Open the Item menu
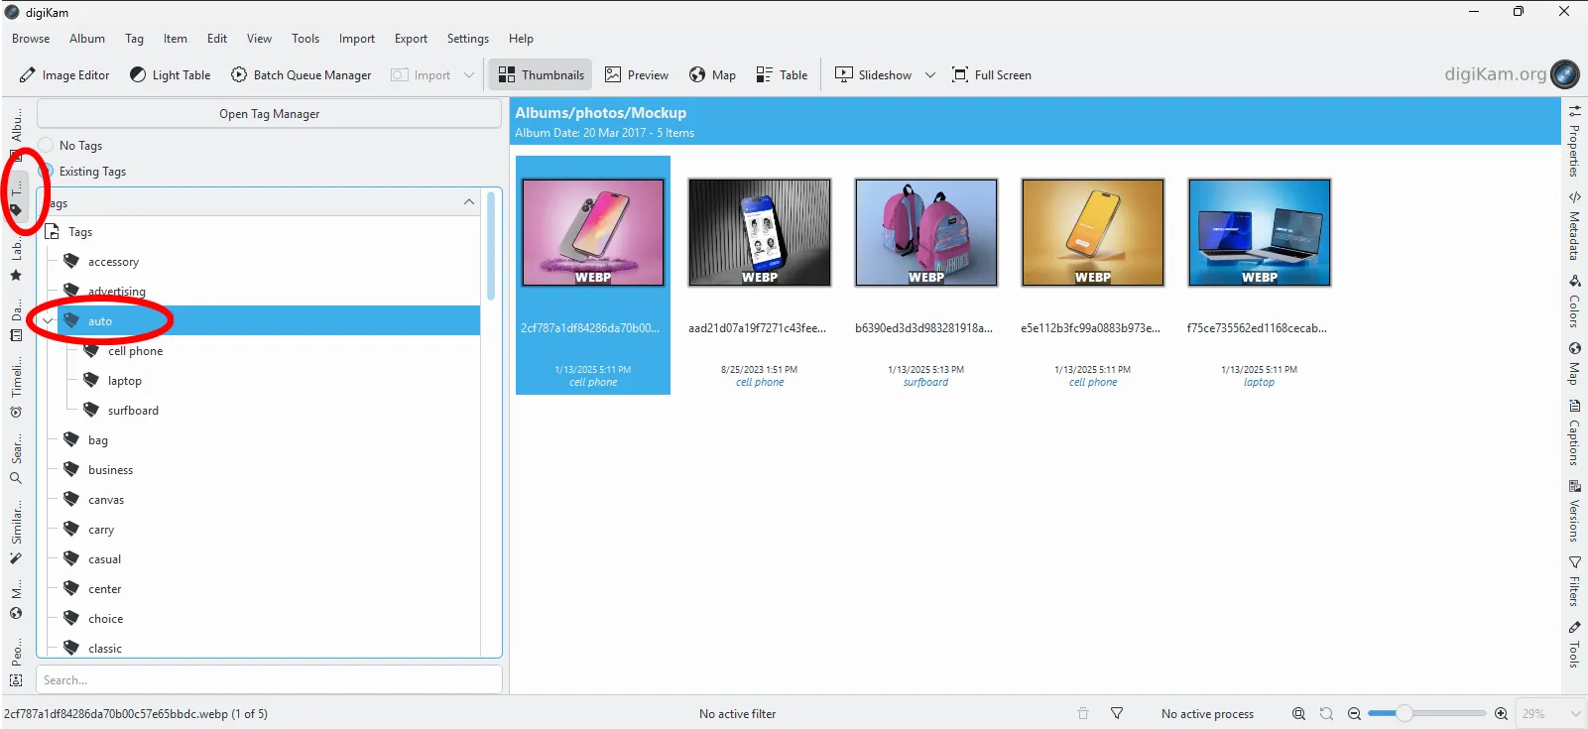This screenshot has width=1588, height=729. pos(176,39)
